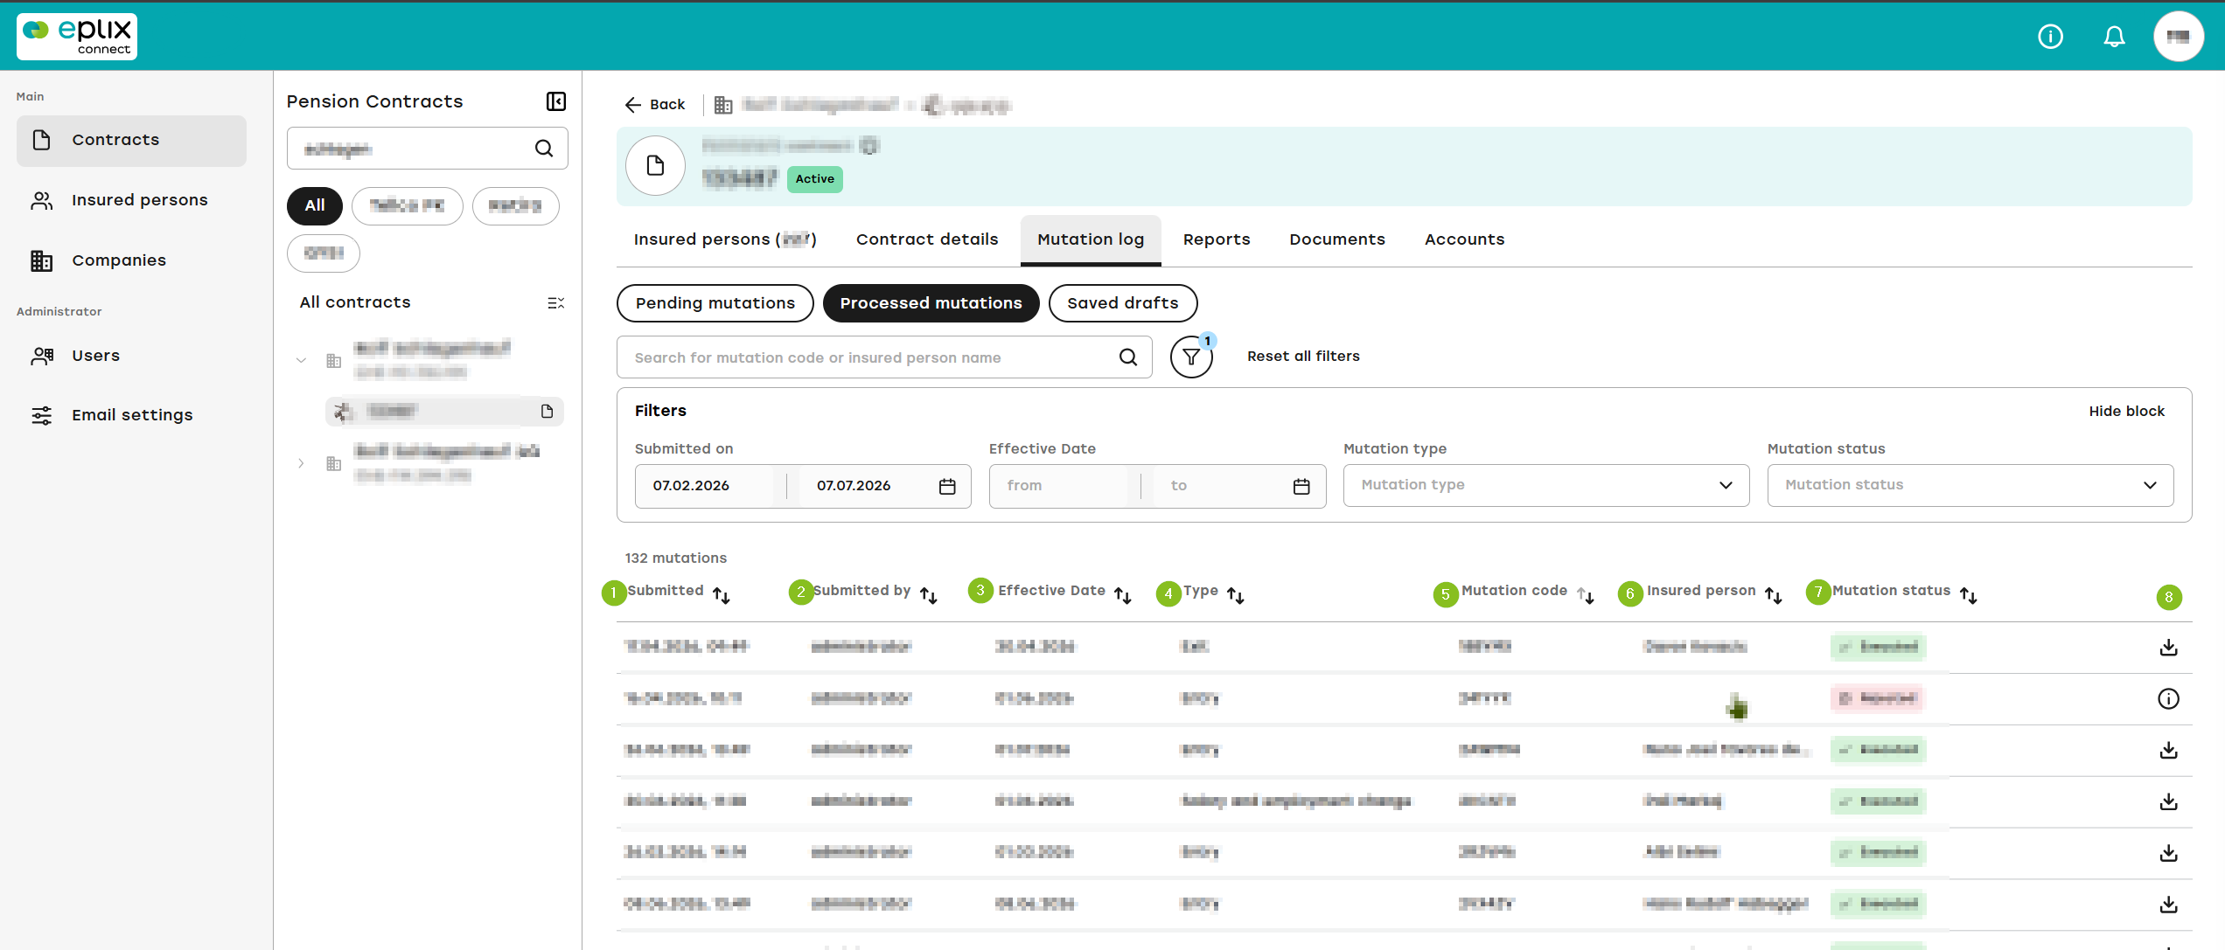Switch to the Documents tab

click(x=1337, y=239)
